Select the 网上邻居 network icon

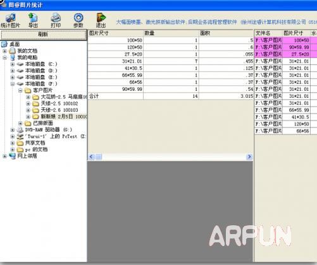(12, 156)
